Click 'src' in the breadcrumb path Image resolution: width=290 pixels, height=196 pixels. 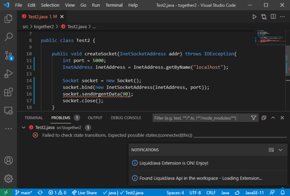(25, 27)
